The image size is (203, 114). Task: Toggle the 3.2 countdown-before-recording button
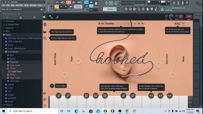click(x=69, y=2)
